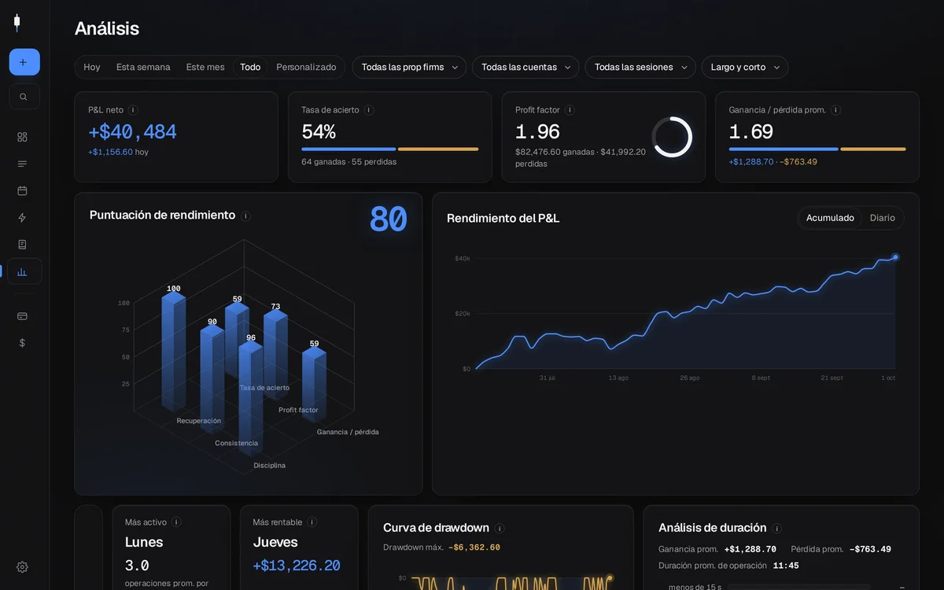The image size is (944, 590).
Task: Open settings gear in sidebar
Action: tap(22, 567)
